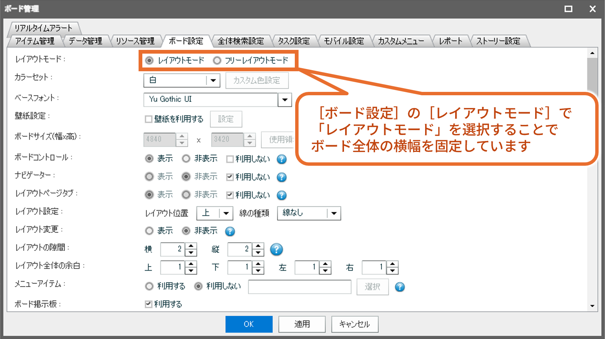Open the レイアウト位置 dropdown
Screen dimensions: 605x339
(x=226, y=213)
